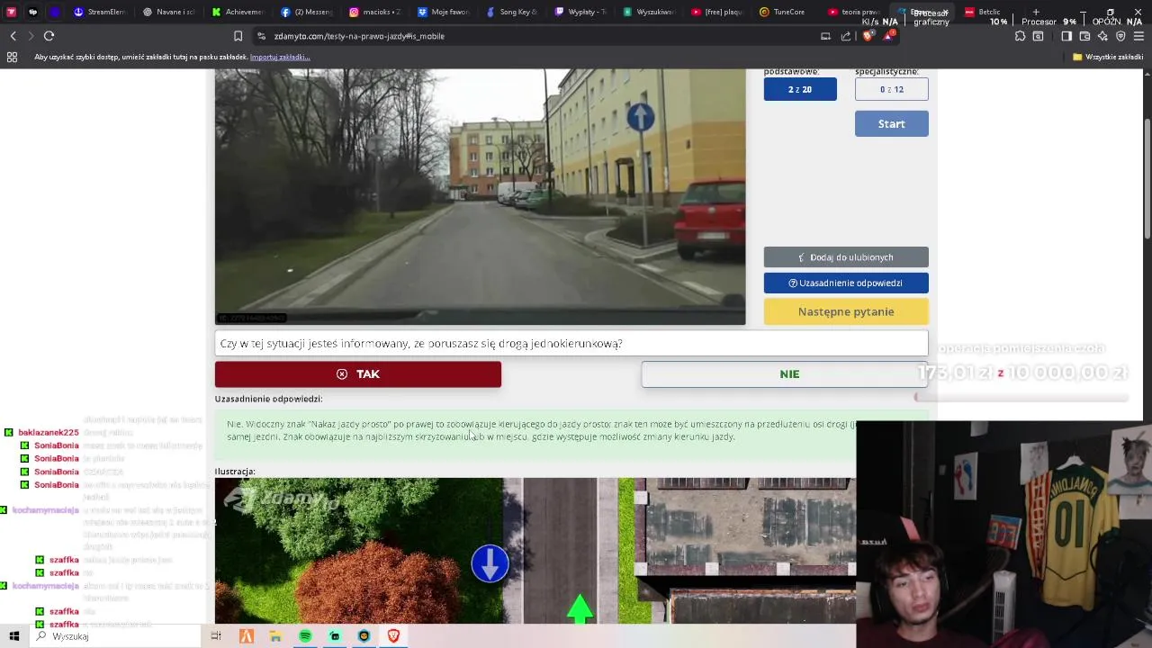Open Spotify from taskbar
The height and width of the screenshot is (648, 1152).
pyautogui.click(x=305, y=636)
